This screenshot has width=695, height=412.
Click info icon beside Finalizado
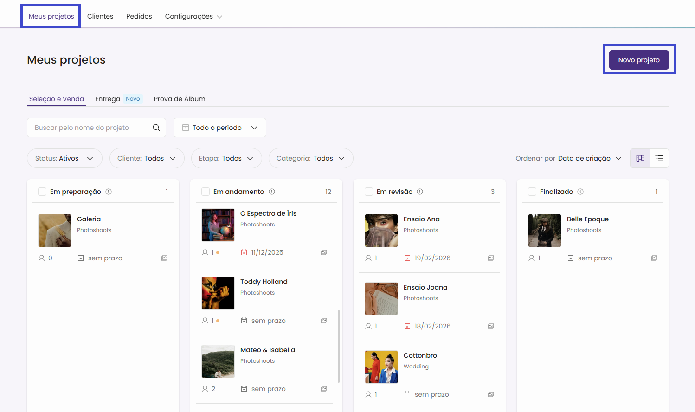pos(580,192)
